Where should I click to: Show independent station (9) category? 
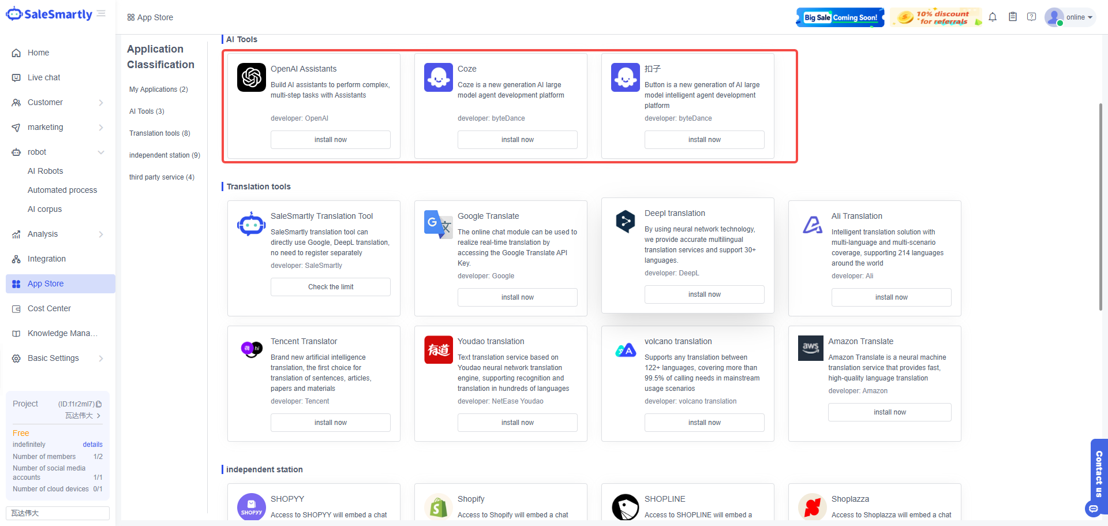pyautogui.click(x=164, y=155)
